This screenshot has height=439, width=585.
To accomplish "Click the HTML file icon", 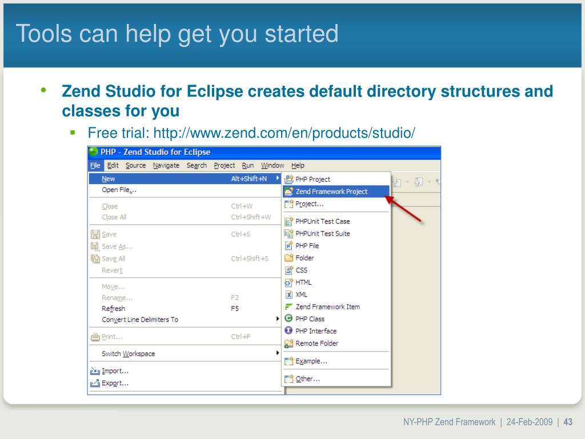I will pos(289,282).
